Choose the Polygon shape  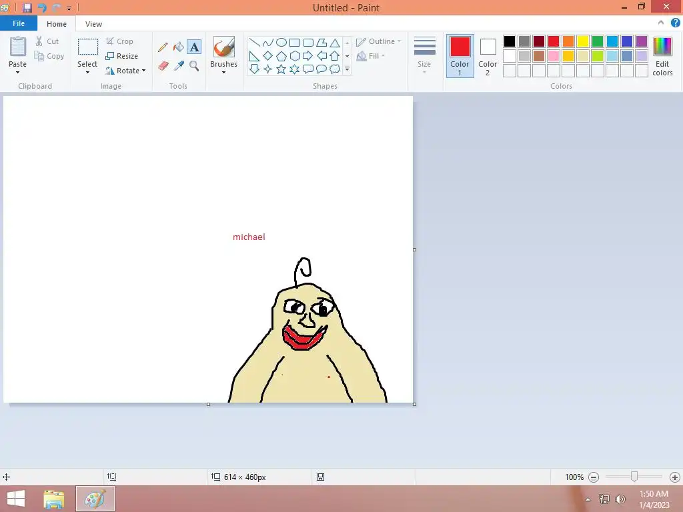pos(321,42)
